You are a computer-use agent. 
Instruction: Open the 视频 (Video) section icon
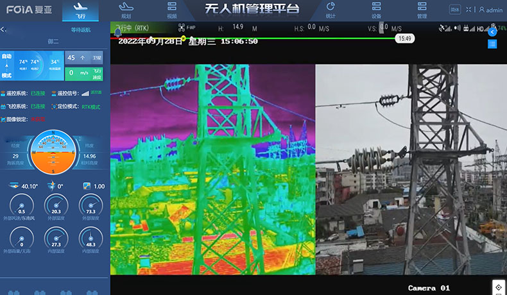point(171,10)
